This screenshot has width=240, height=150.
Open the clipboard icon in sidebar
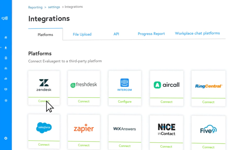[6, 58]
